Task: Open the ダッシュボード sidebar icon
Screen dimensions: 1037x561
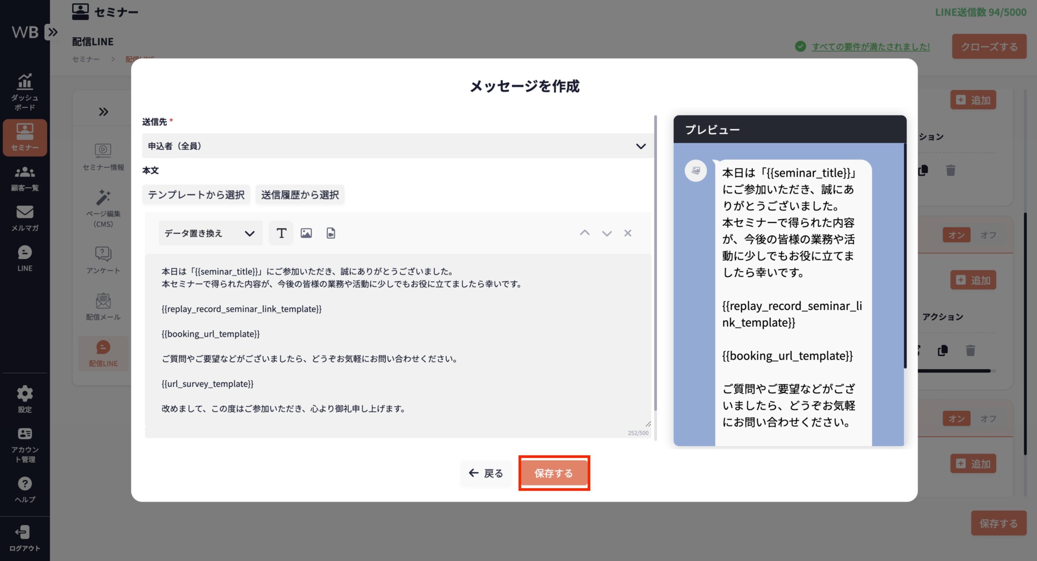Action: click(x=25, y=91)
